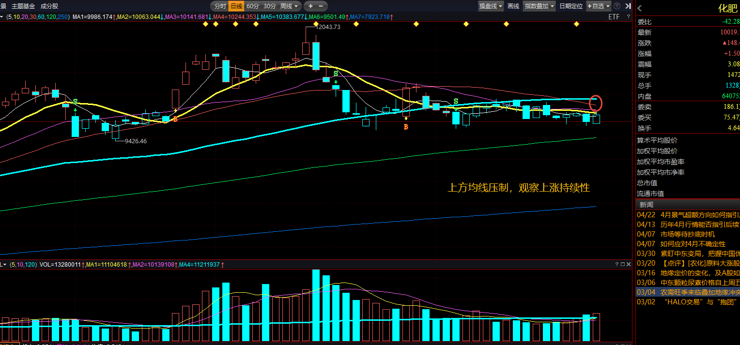Screen dimensions: 740x345
Task: Switch chart to 30分 period
Action: [x=269, y=6]
